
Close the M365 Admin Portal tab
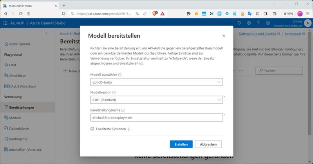(56, 6)
